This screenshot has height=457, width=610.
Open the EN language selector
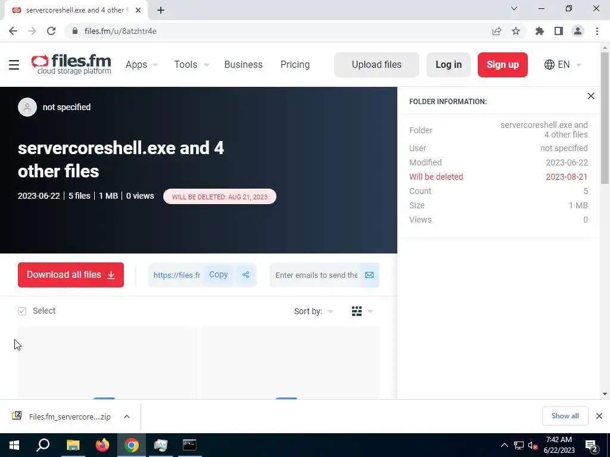point(562,64)
